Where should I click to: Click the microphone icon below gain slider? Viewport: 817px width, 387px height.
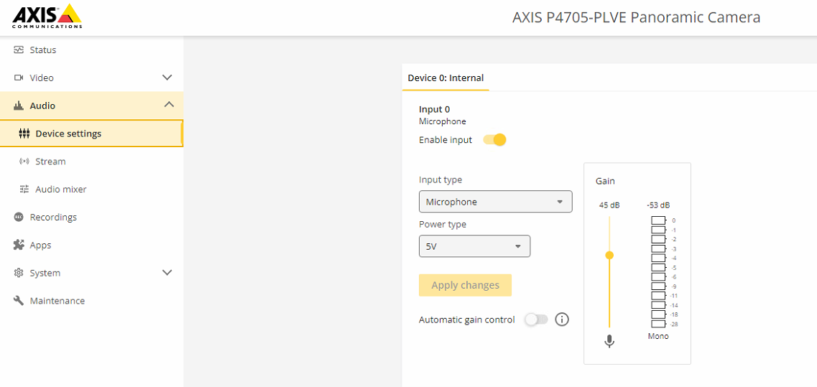(x=609, y=341)
